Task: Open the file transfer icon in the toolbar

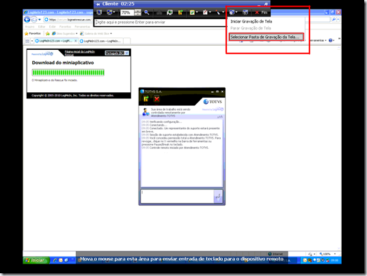Action: click(180, 12)
